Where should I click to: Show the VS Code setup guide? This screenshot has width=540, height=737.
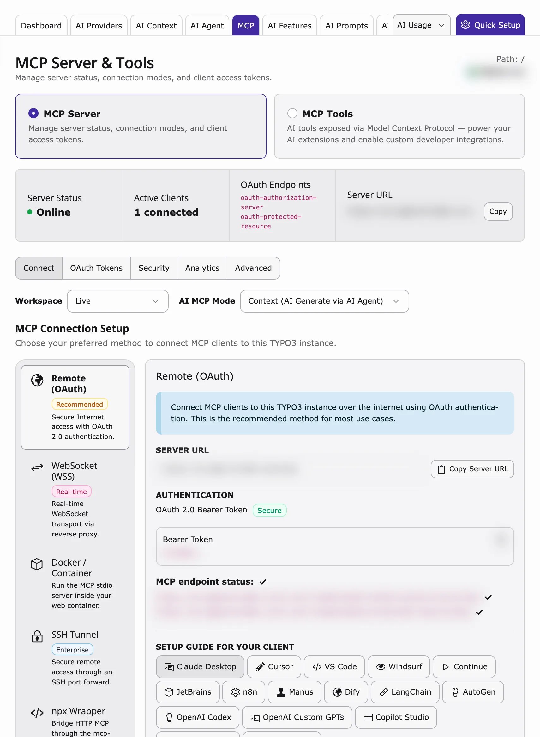click(334, 666)
